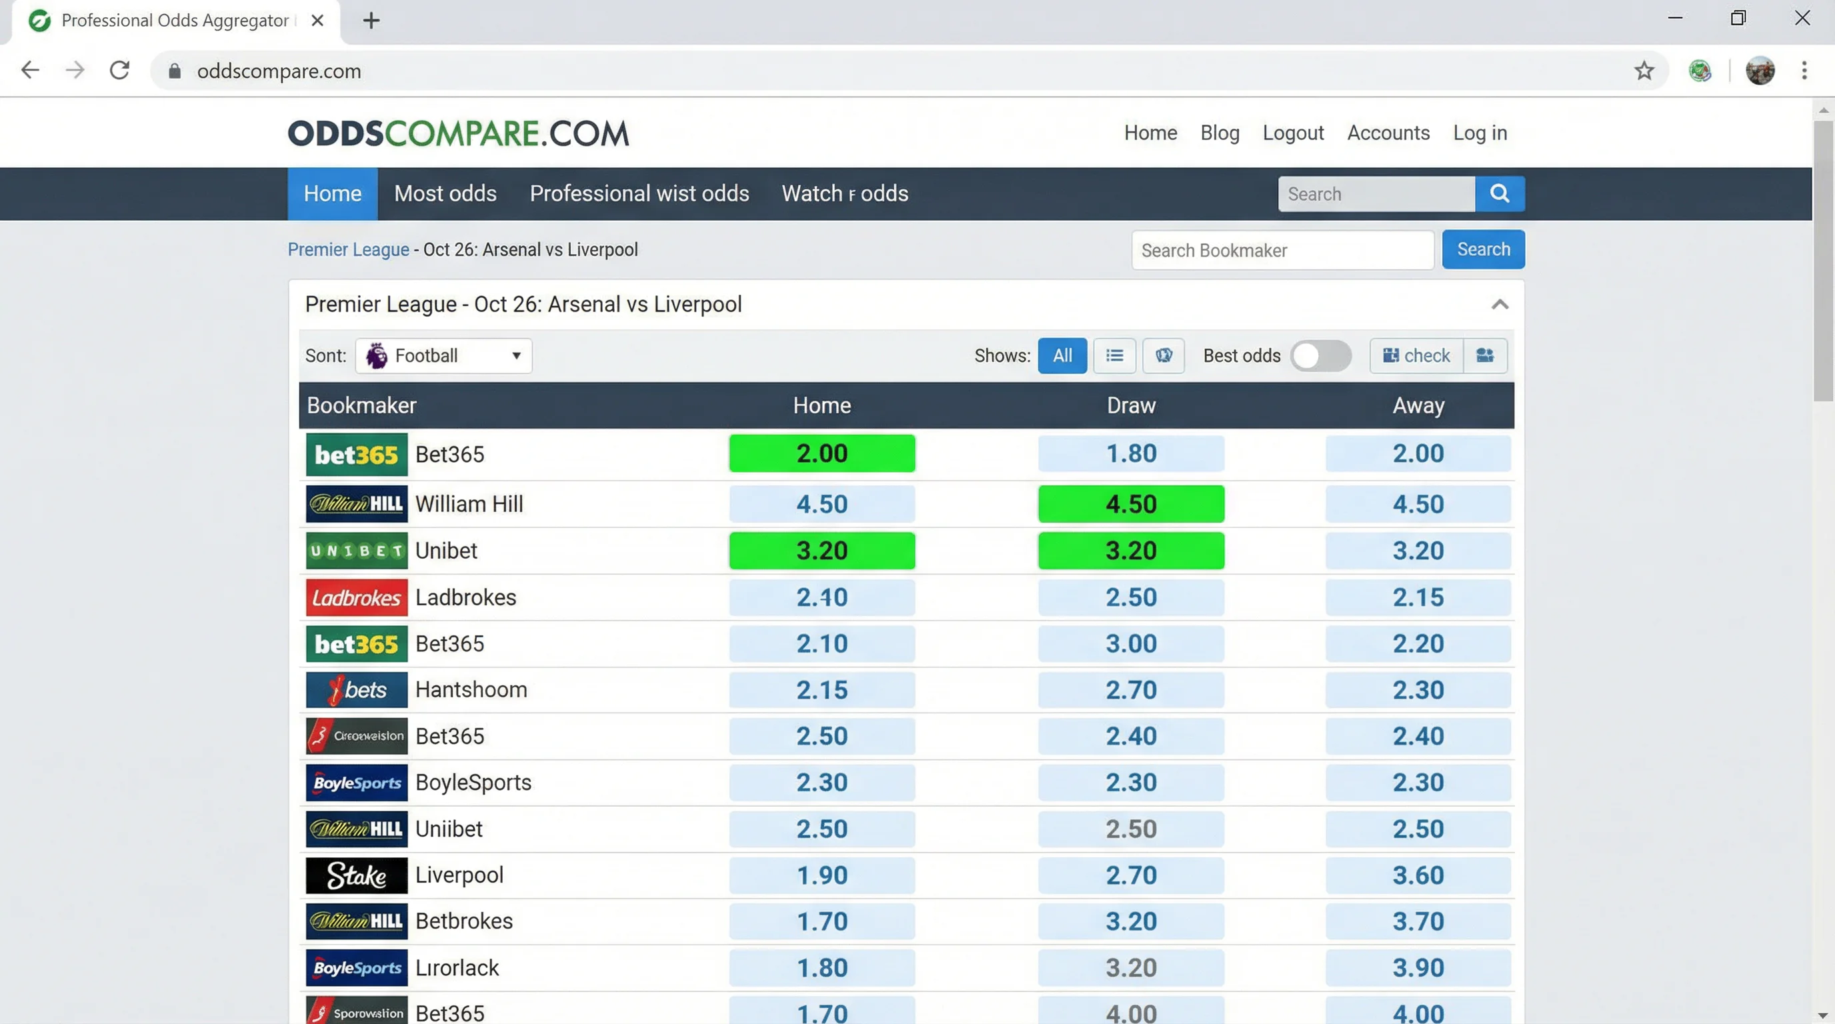The width and height of the screenshot is (1835, 1024).
Task: Select Liverpool row away odds 3.60
Action: (x=1418, y=875)
